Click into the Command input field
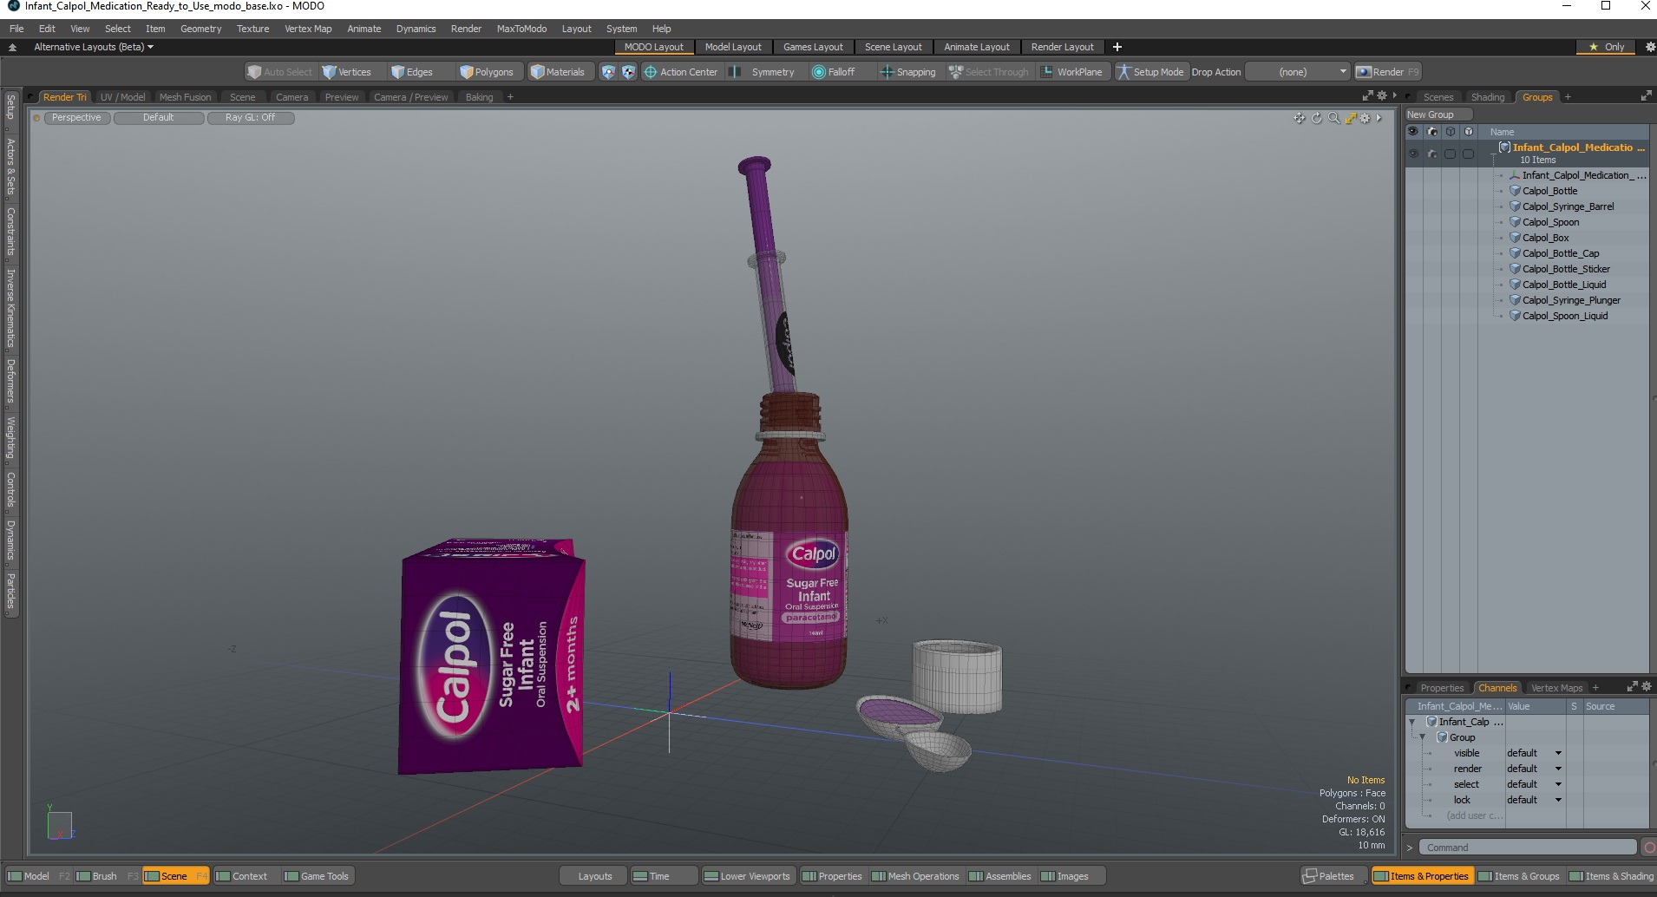This screenshot has height=897, width=1657. coord(1528,848)
